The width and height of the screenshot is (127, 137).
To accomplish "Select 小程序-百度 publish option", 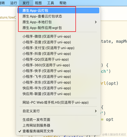I will [58, 42].
